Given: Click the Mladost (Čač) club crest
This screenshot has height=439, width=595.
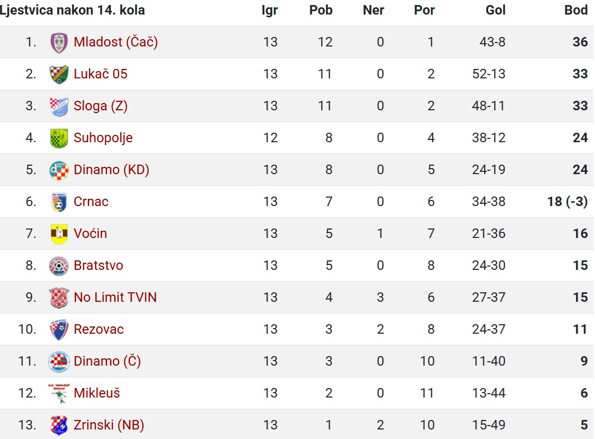Looking at the screenshot, I should [59, 42].
